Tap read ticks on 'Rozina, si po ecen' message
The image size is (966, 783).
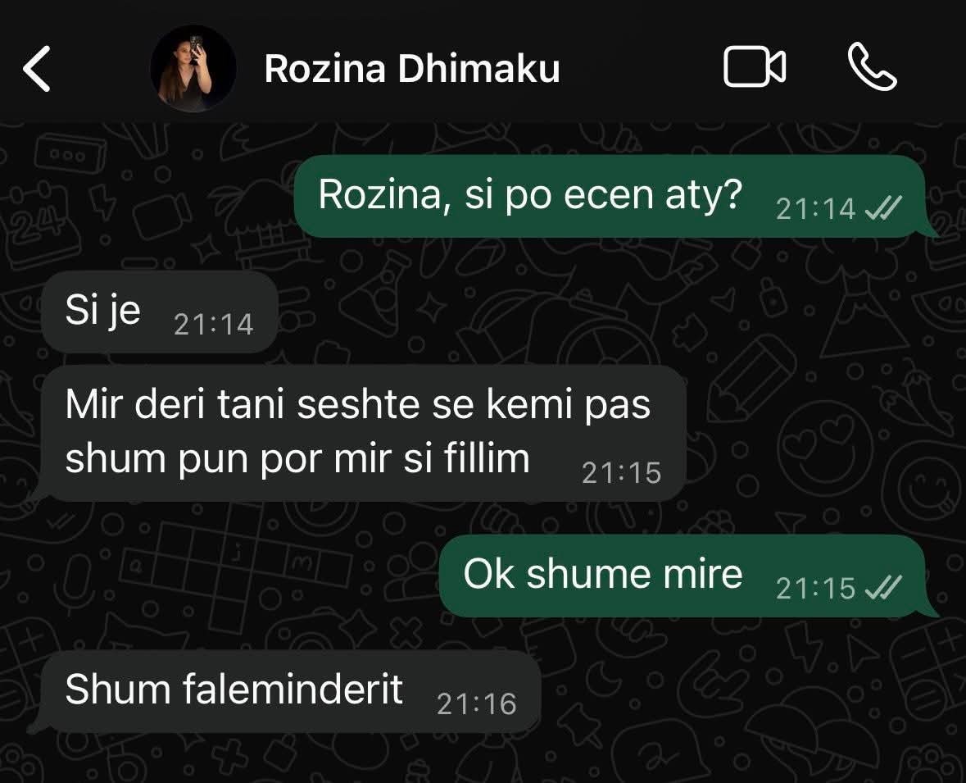[883, 208]
